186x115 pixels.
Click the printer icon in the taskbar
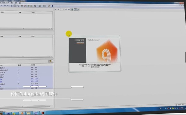coord(36,113)
